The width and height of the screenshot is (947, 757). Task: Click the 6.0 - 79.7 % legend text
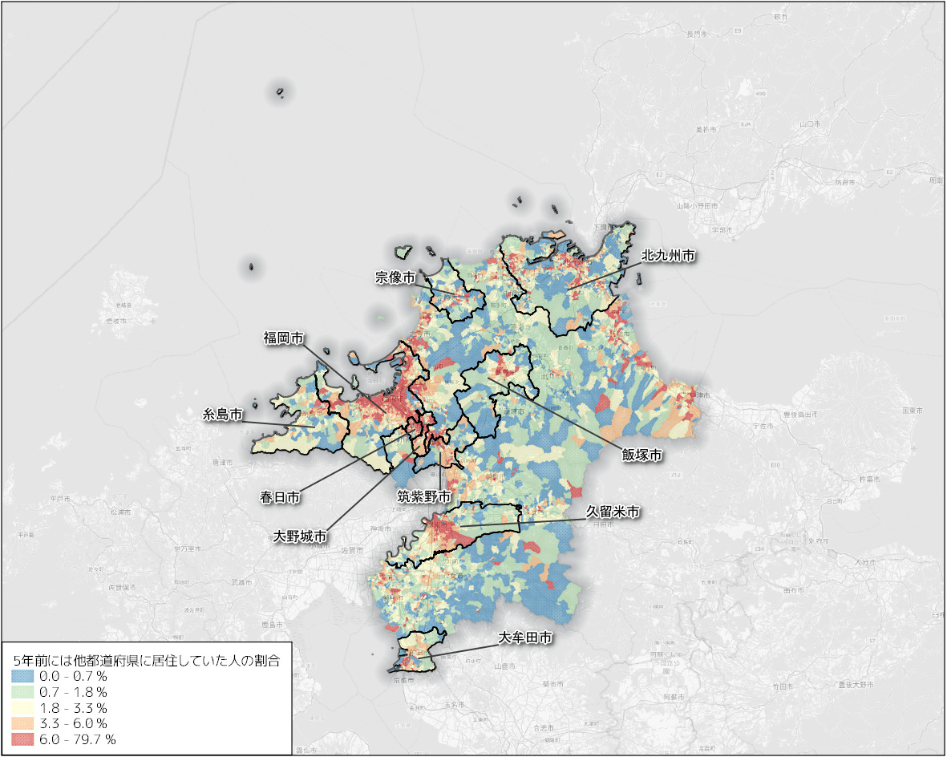click(x=78, y=739)
